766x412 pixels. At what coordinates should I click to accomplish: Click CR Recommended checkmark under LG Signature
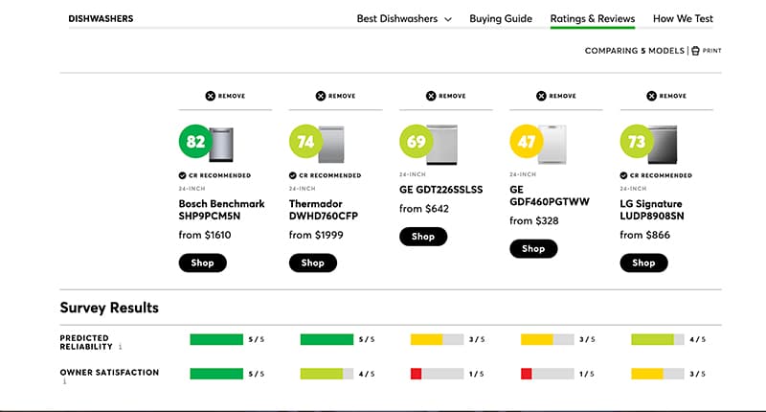coord(624,175)
